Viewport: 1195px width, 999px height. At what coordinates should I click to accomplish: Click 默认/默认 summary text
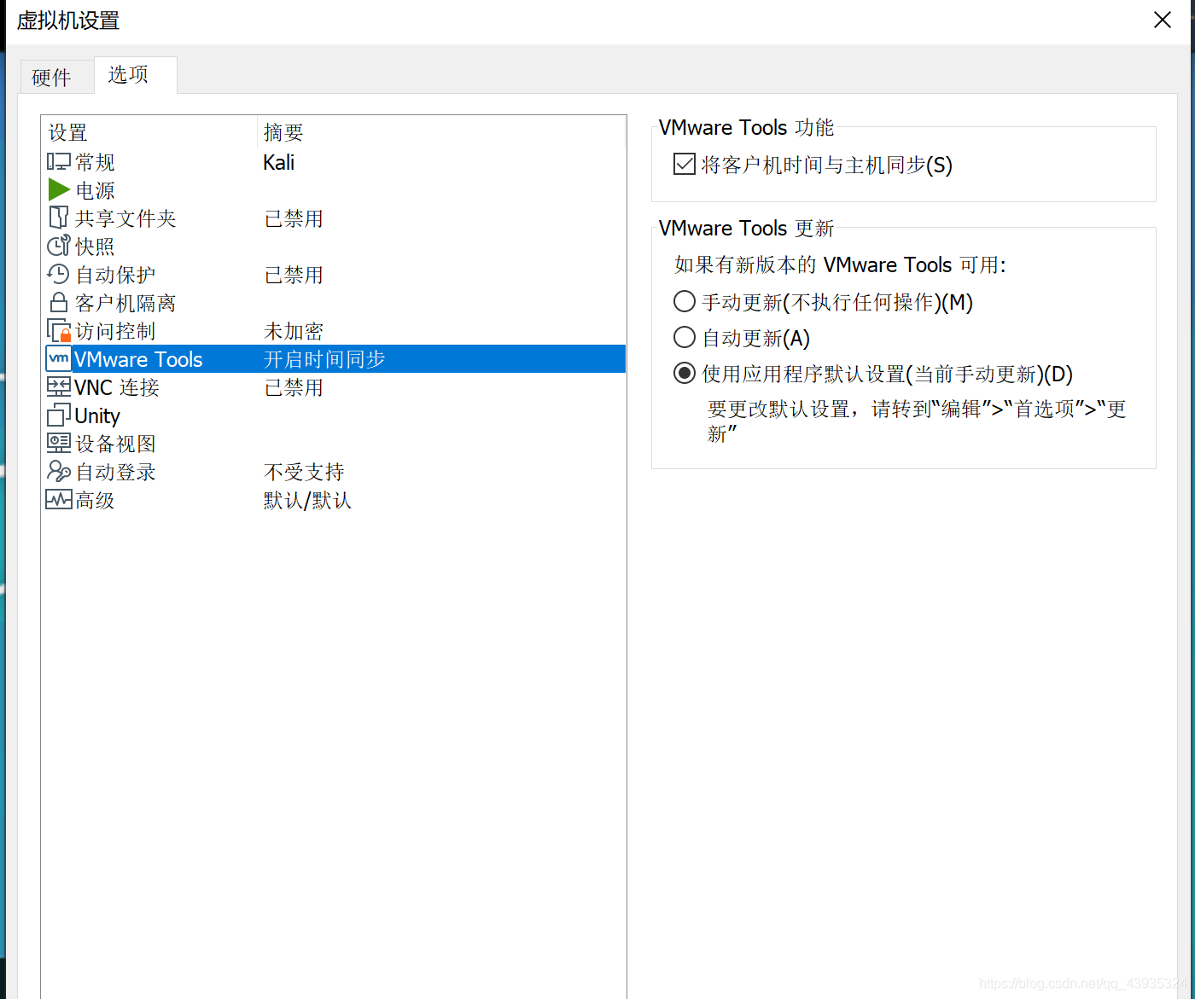click(307, 500)
